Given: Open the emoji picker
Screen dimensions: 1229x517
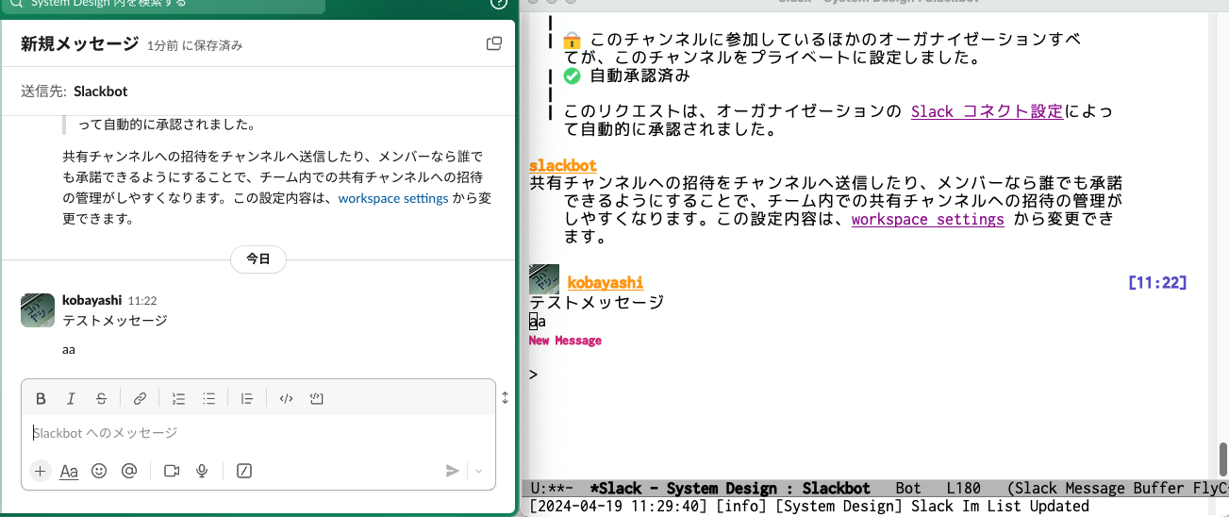Looking at the screenshot, I should click(99, 471).
